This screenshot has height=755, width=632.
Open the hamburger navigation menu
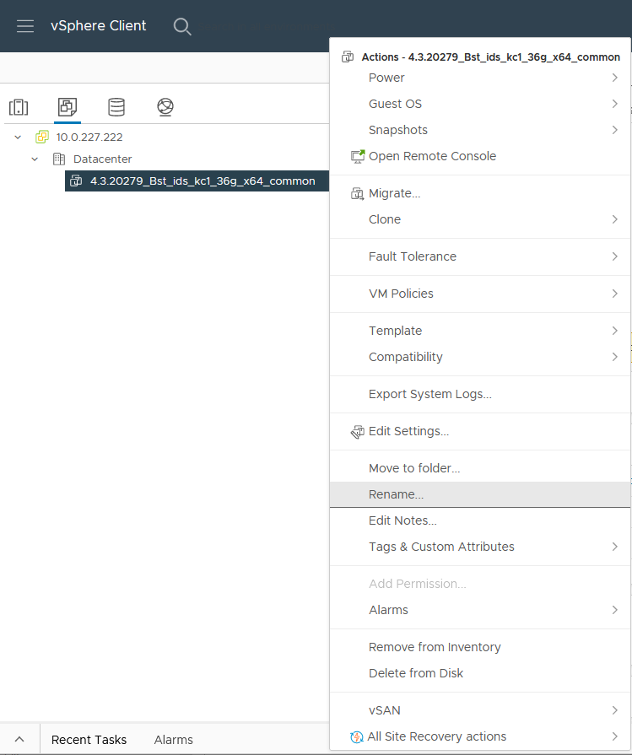(25, 26)
